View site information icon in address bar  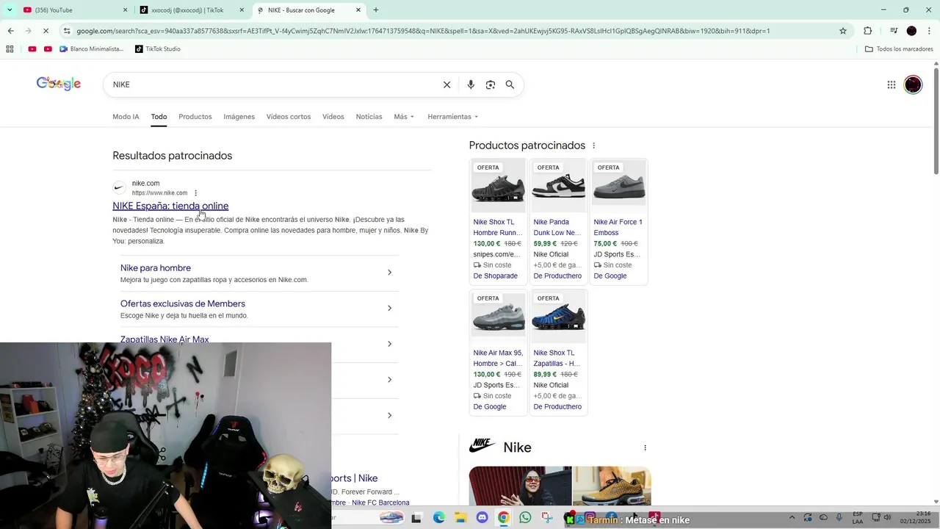(67, 31)
